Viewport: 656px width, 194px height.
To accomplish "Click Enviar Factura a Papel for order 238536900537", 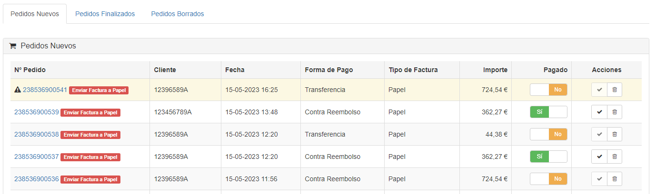I will tap(90, 157).
